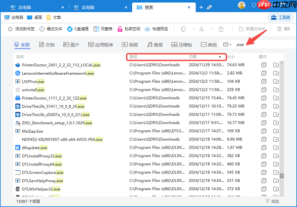The image size is (297, 207).
Task: Click the paste clipboard icon
Action: point(221,29)
